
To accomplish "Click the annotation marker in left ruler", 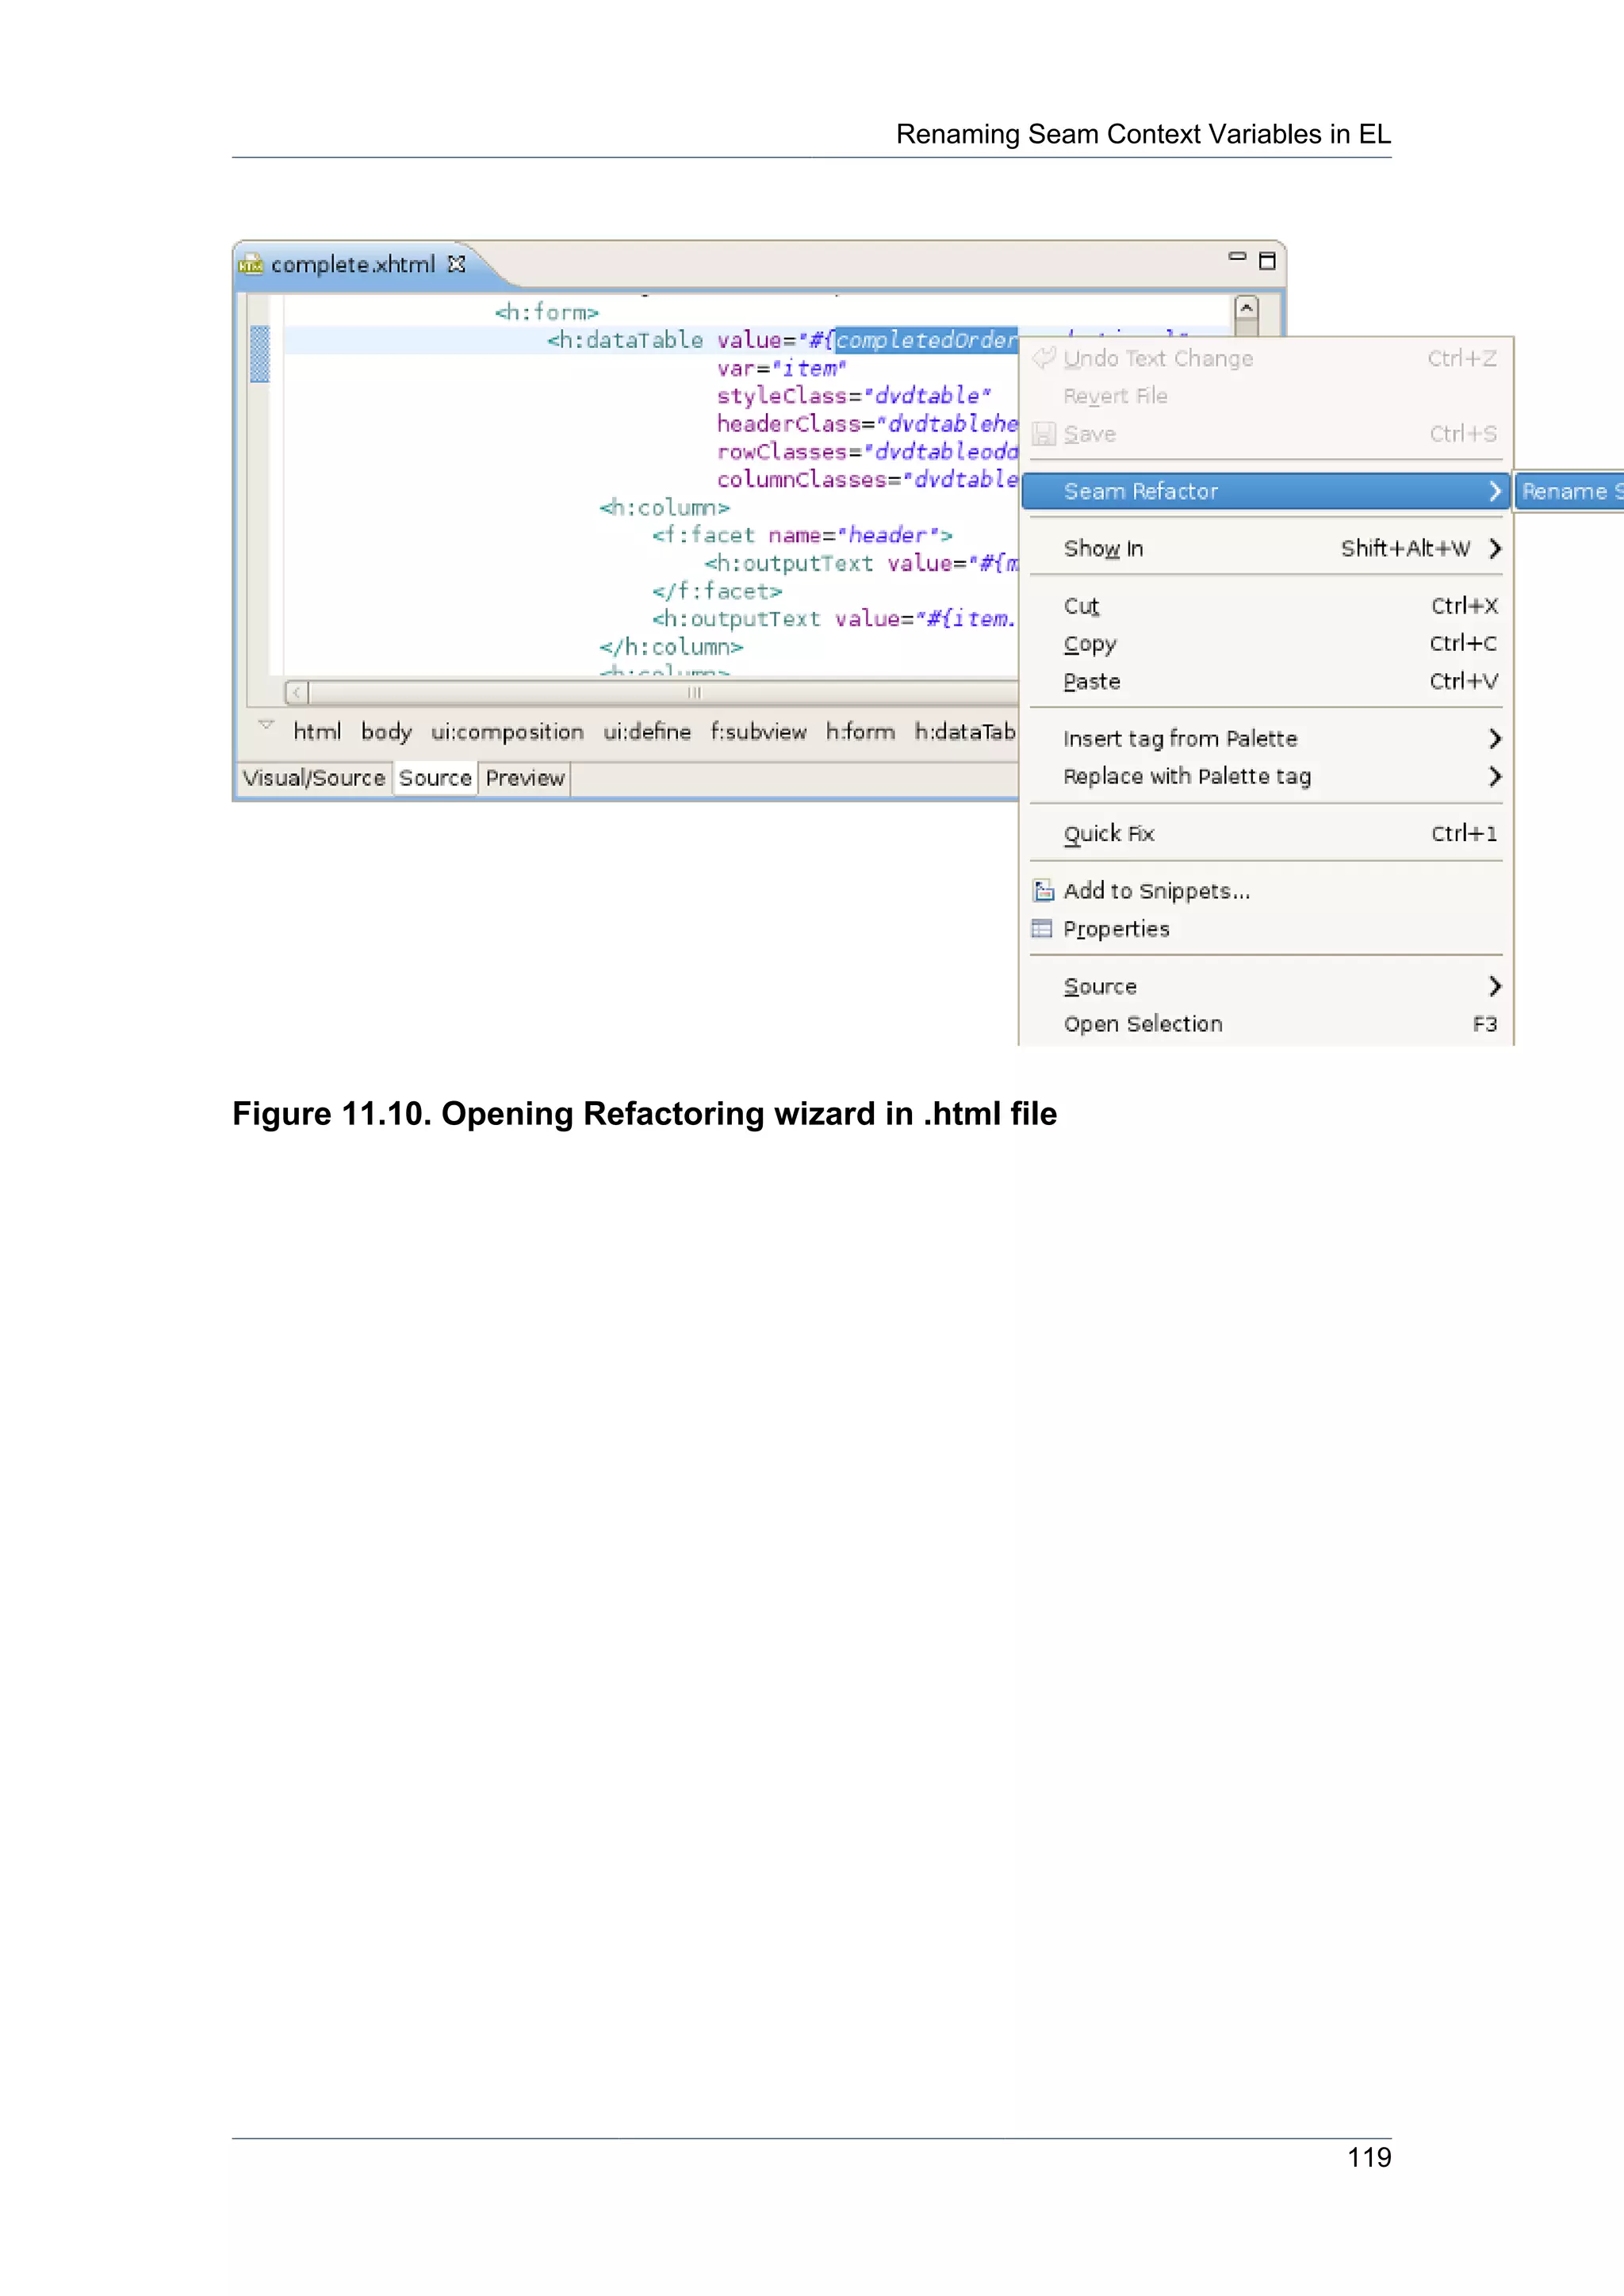I will pyautogui.click(x=260, y=353).
